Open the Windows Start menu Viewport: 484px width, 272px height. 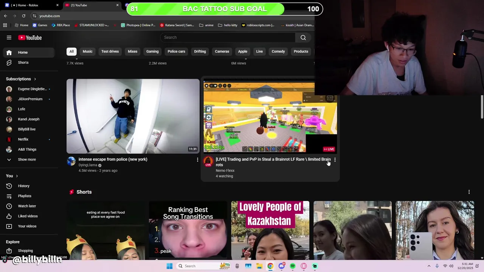point(169,266)
